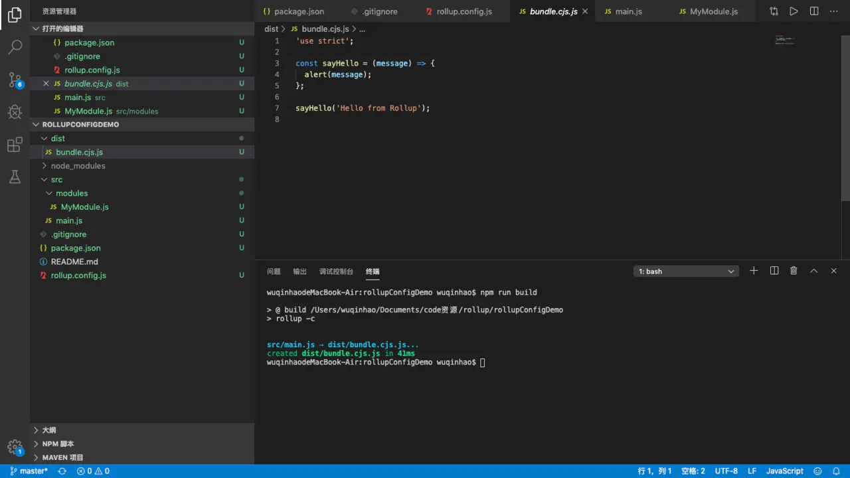The height and width of the screenshot is (478, 850).
Task: Open Run and Debug view
Action: click(15, 112)
